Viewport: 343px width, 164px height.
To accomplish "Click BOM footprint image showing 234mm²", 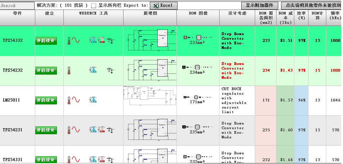I will [x=198, y=70].
